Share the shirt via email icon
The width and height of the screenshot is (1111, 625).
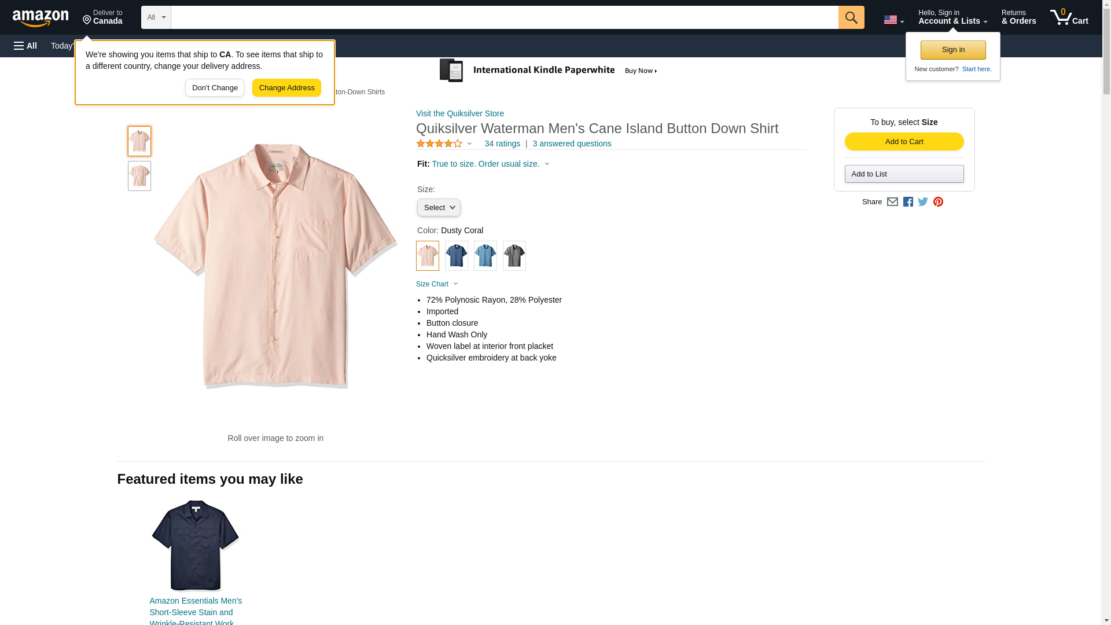coord(892,202)
